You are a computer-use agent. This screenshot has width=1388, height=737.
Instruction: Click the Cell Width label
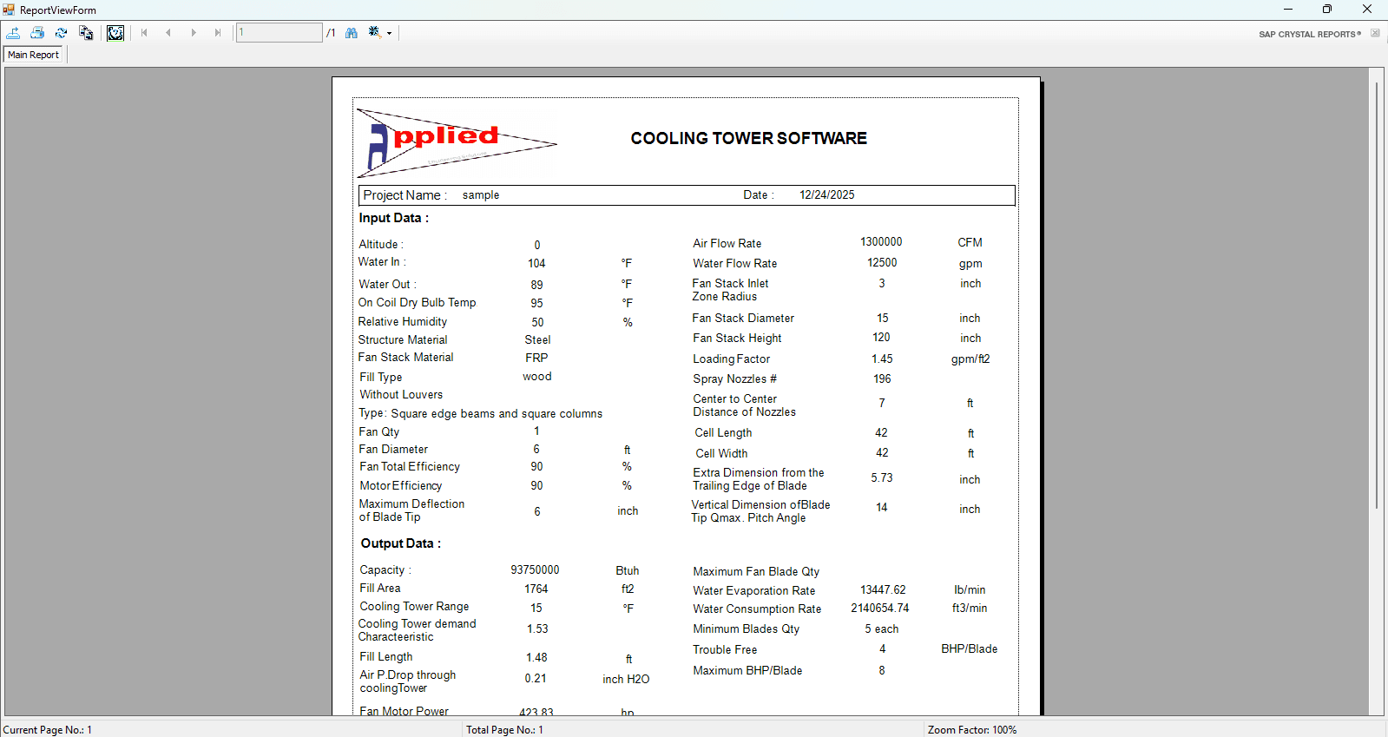pyautogui.click(x=721, y=454)
